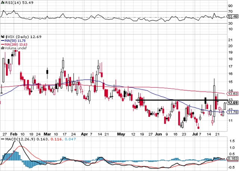The height and width of the screenshot is (171, 239).
Task: Click the Volume undef legend text
Action: coord(15,48)
